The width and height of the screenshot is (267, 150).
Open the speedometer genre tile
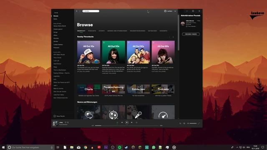[x=163, y=112]
